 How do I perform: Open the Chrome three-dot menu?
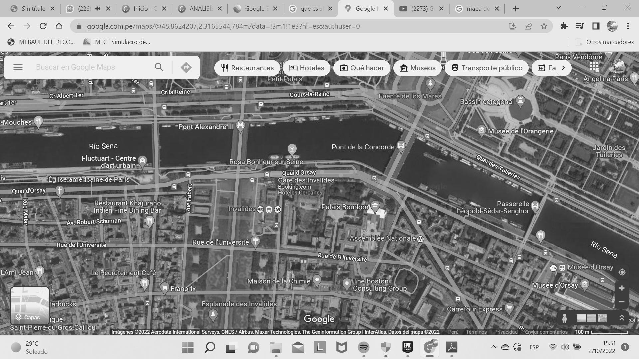click(628, 26)
